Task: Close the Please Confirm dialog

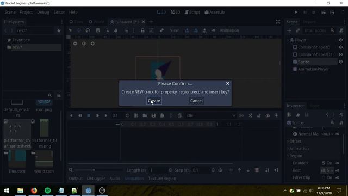Action: point(228,83)
